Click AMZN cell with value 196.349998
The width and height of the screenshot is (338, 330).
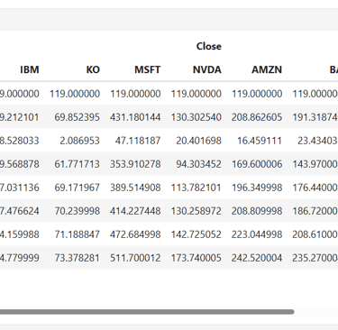click(x=257, y=188)
